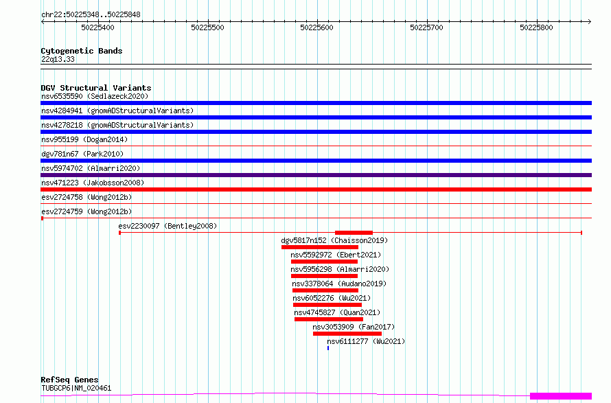This screenshot has height=403, width=611.
Task: Click the Cytogenetic Bands track title
Action: (82, 51)
